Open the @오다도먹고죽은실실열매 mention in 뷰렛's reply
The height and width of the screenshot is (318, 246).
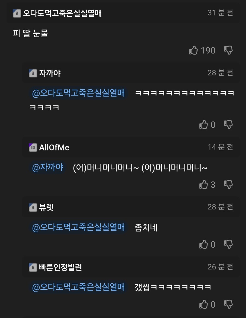pos(78,227)
